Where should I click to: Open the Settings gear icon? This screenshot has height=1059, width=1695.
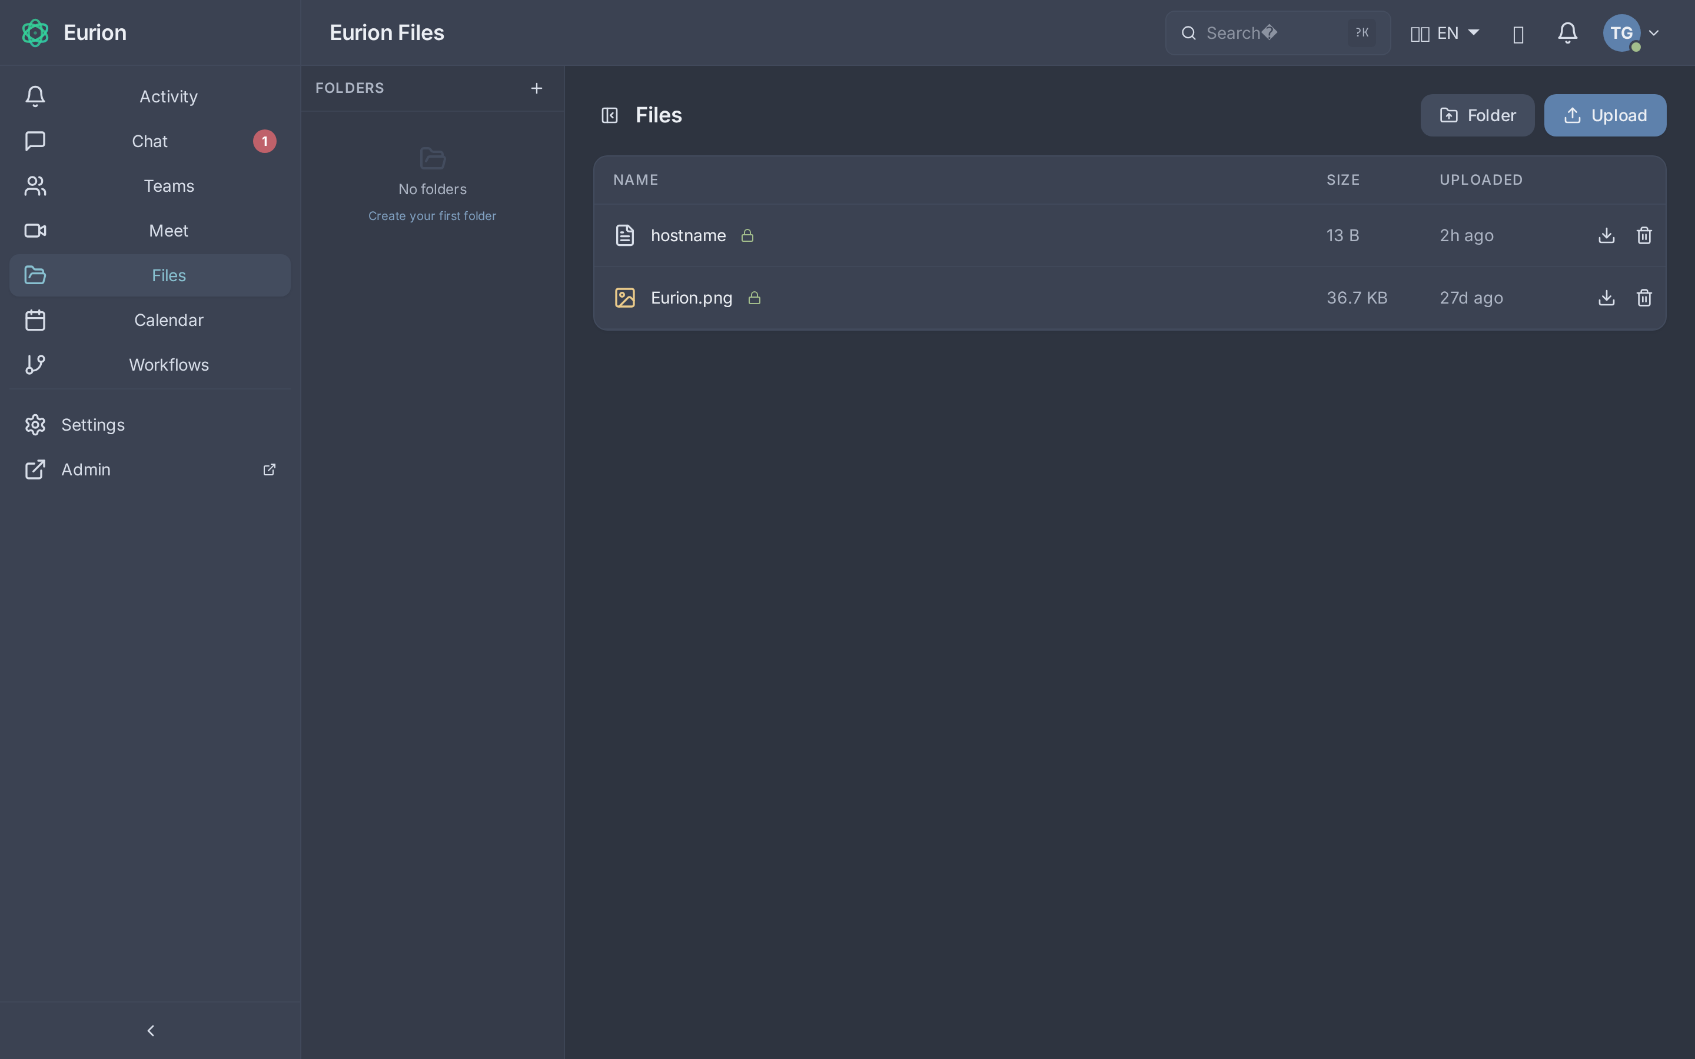coord(35,424)
